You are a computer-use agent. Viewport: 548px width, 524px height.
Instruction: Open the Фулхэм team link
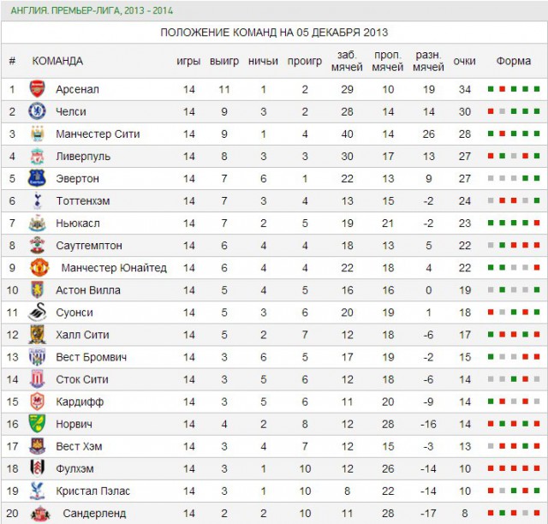[x=74, y=468]
